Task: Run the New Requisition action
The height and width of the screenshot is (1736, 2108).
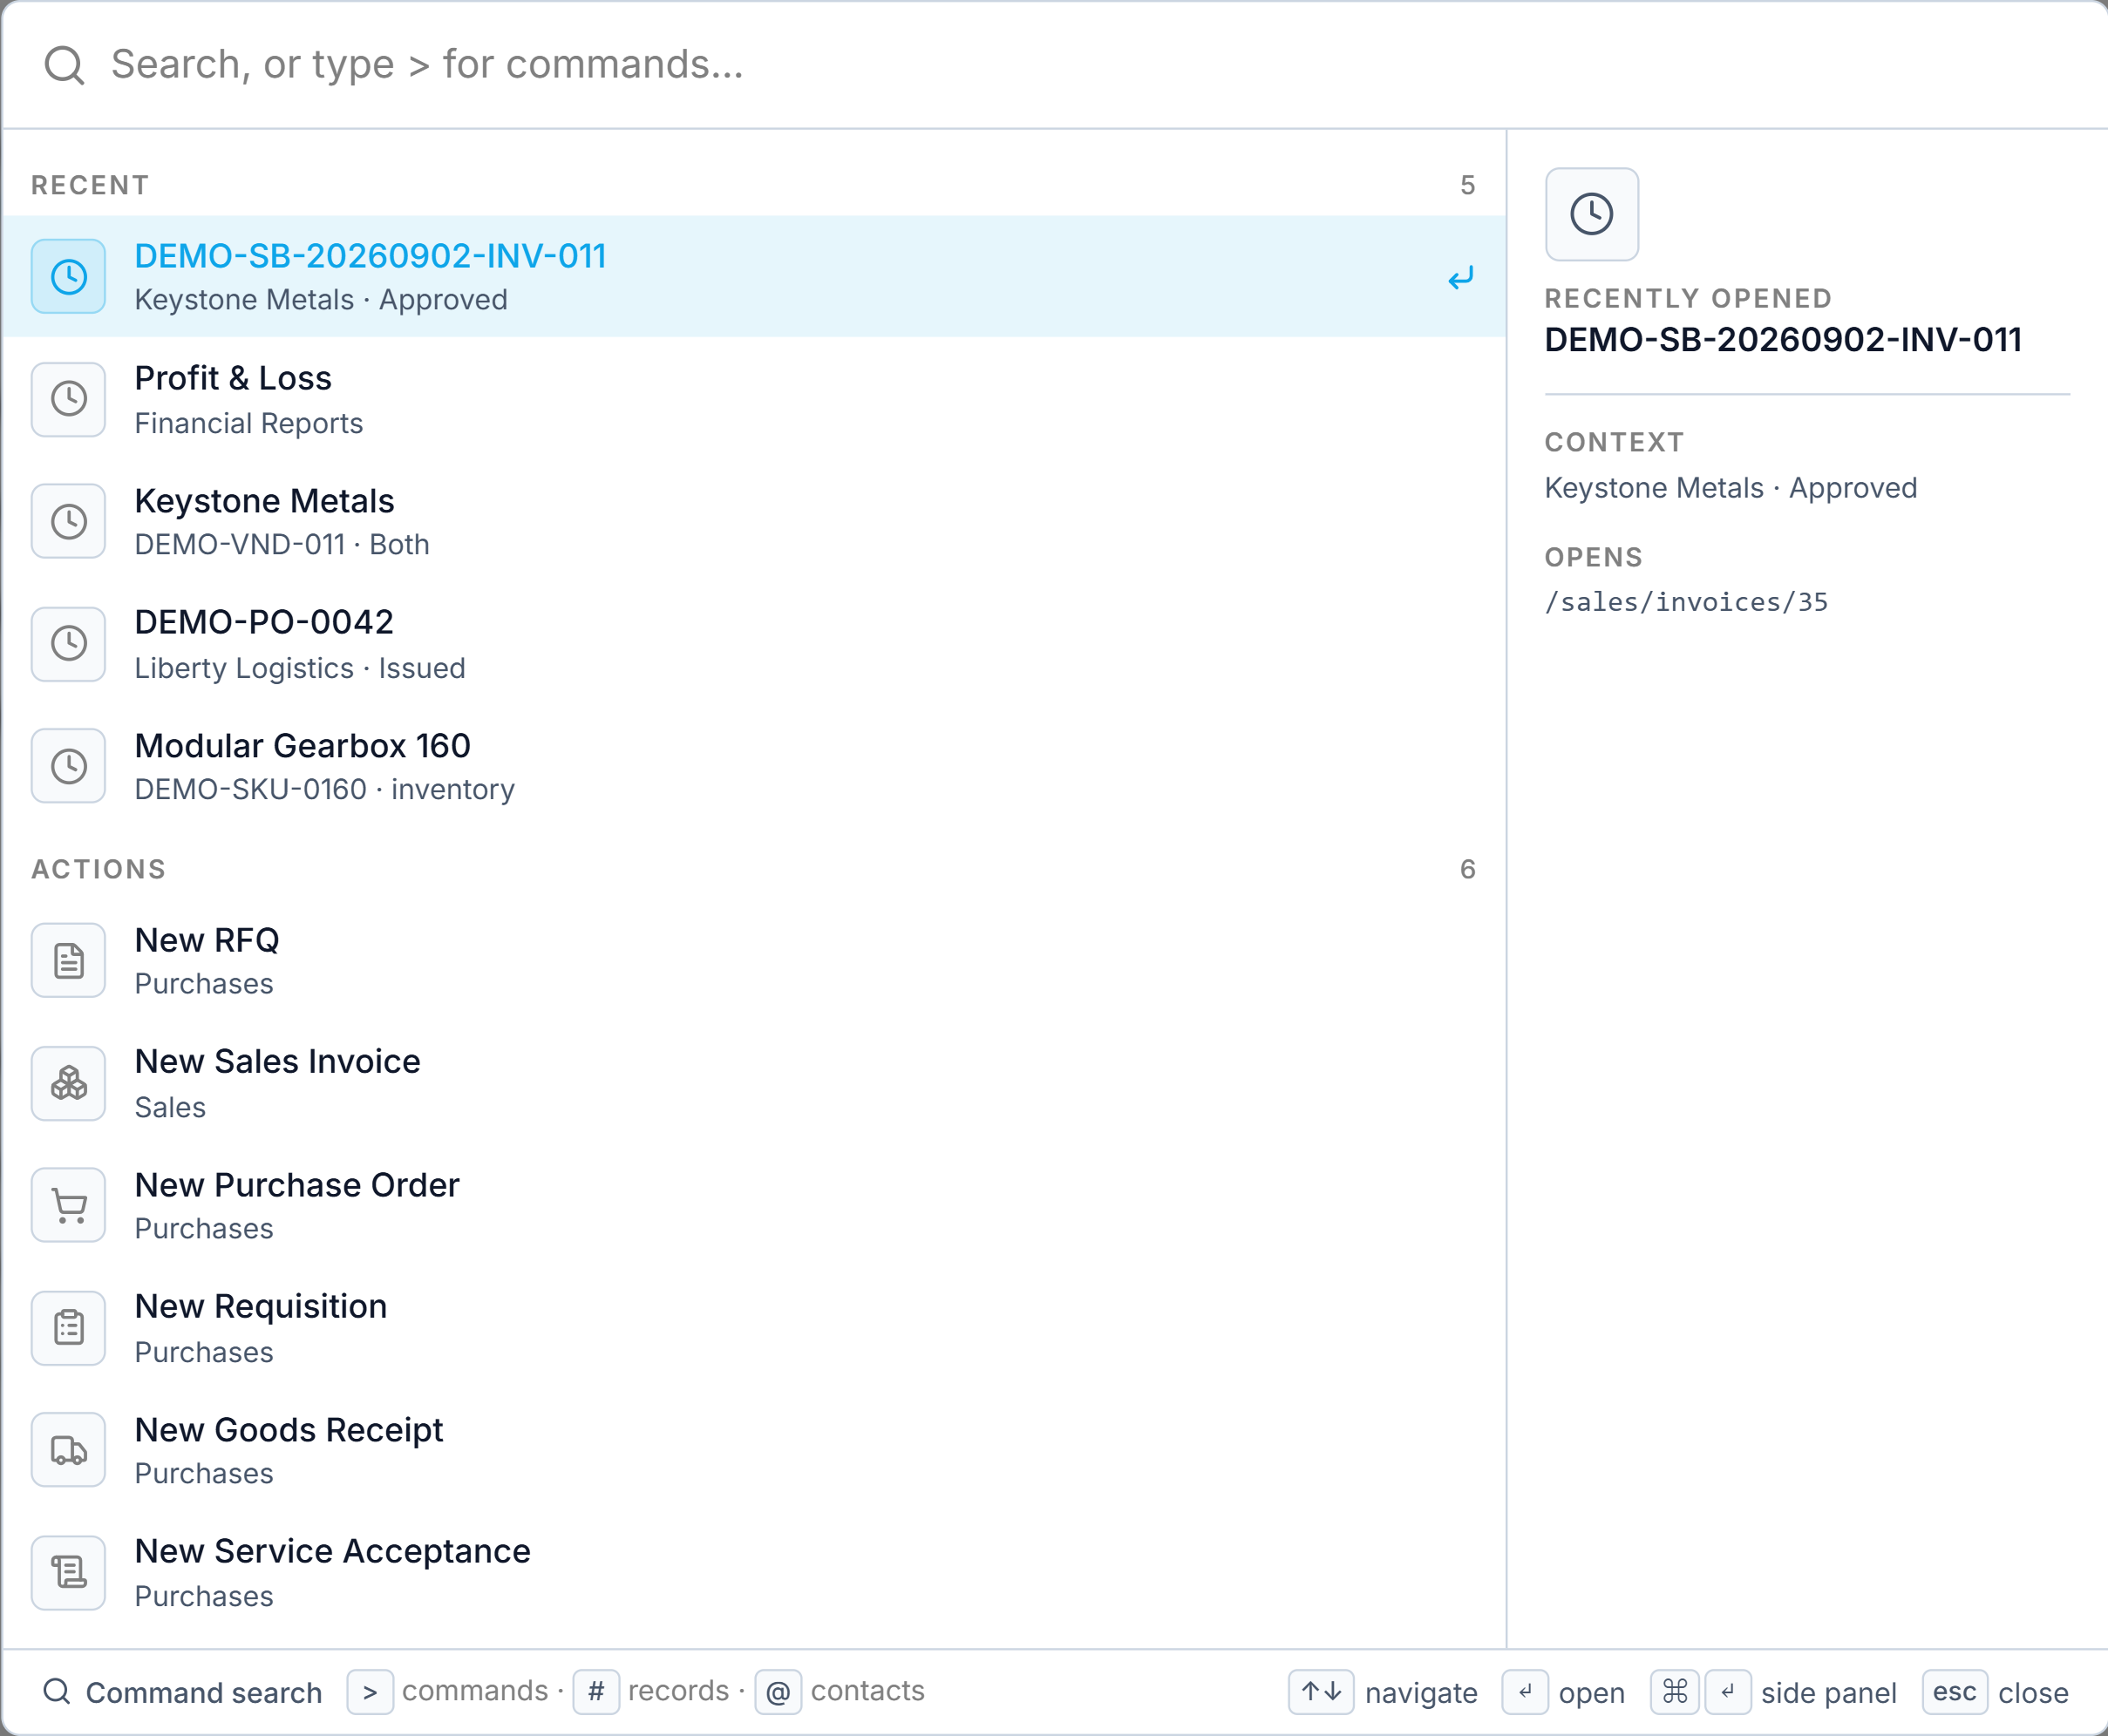Action: pos(753,1328)
